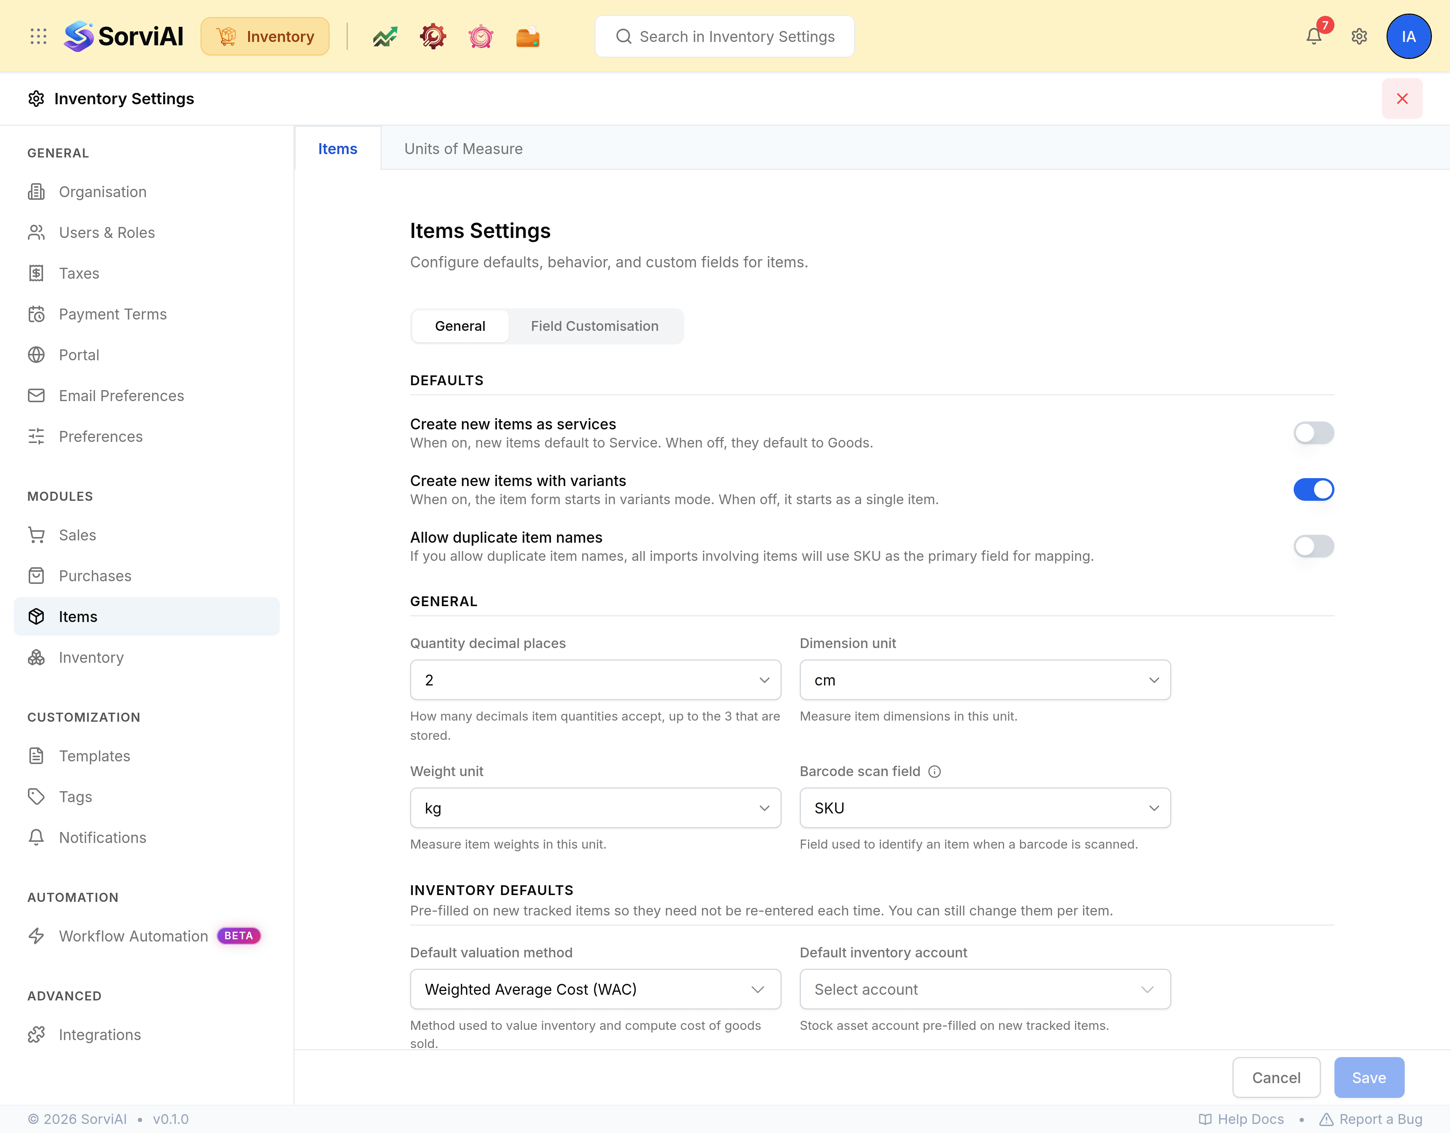1450x1133 pixels.
Task: Open Purchases module settings
Action: point(146,576)
